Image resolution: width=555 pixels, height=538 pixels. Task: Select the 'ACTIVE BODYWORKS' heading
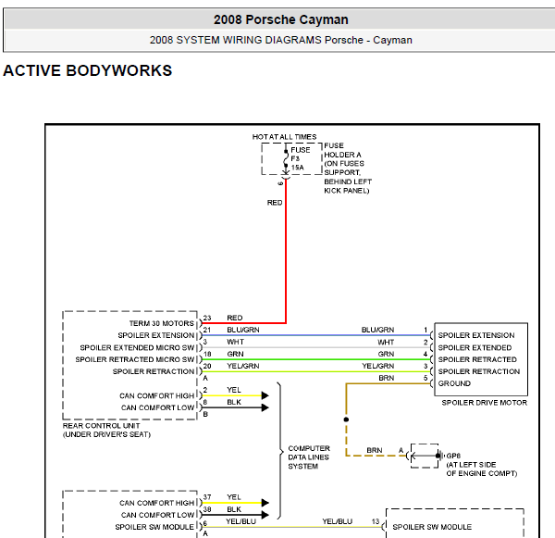(88, 70)
